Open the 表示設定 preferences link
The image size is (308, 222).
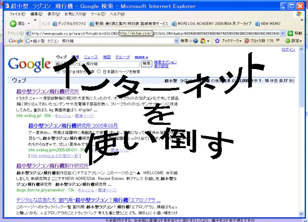(x=161, y=66)
